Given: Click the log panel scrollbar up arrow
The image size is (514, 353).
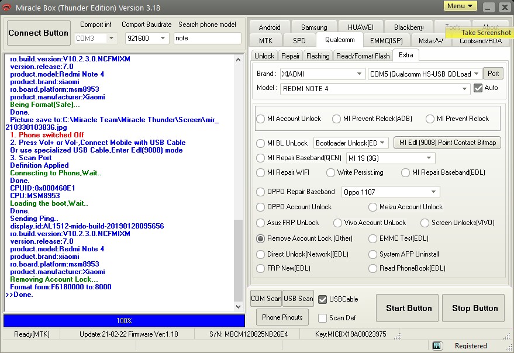Looking at the screenshot, I should click(x=239, y=60).
